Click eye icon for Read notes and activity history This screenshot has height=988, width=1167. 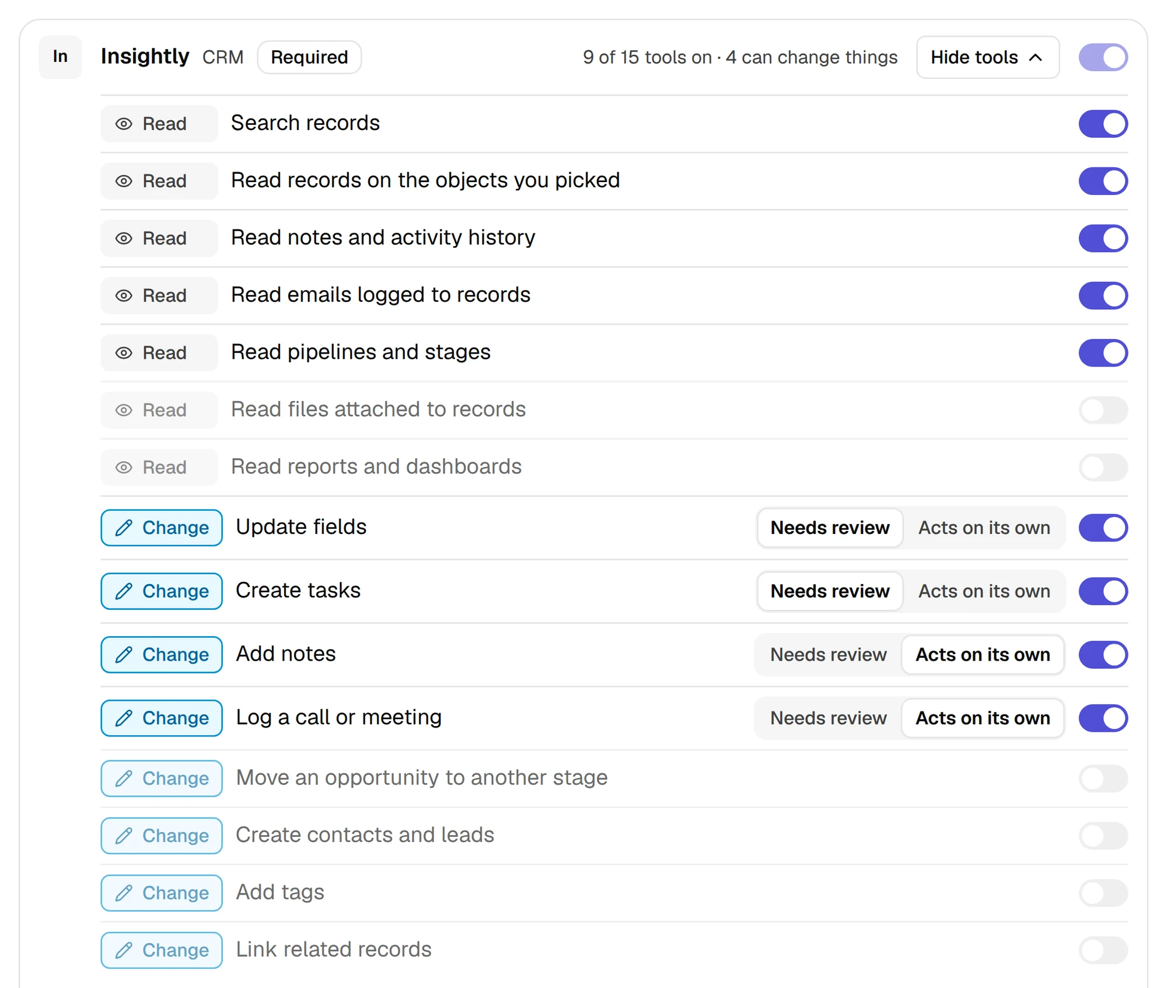tap(124, 238)
